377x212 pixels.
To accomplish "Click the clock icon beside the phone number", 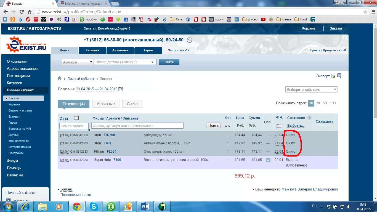I will coord(189,40).
